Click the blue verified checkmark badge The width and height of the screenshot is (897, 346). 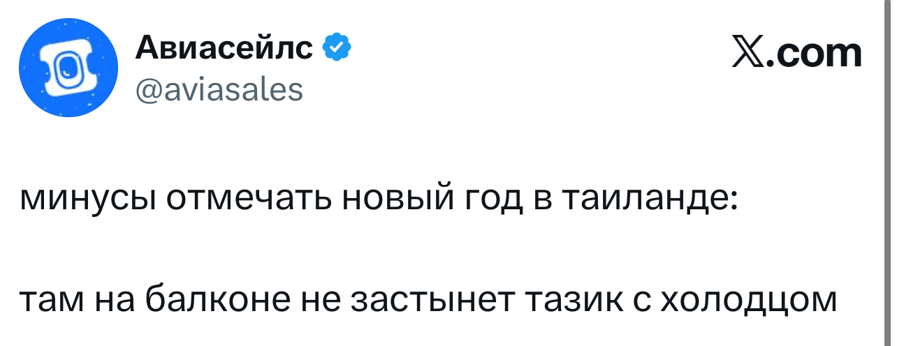[x=336, y=48]
